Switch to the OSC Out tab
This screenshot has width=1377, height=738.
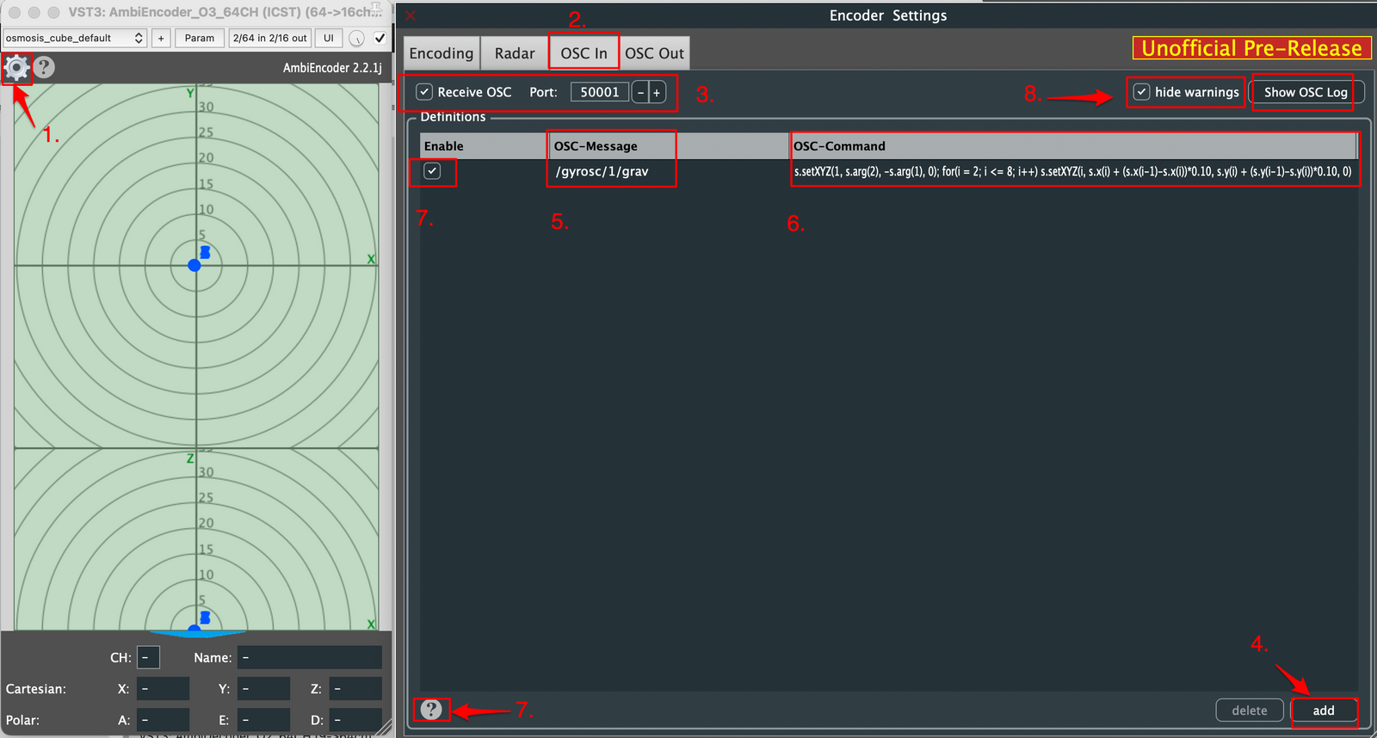pyautogui.click(x=654, y=53)
